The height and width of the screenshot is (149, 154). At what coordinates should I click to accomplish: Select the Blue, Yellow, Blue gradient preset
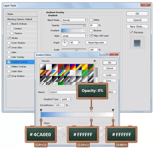[x=79, y=67]
